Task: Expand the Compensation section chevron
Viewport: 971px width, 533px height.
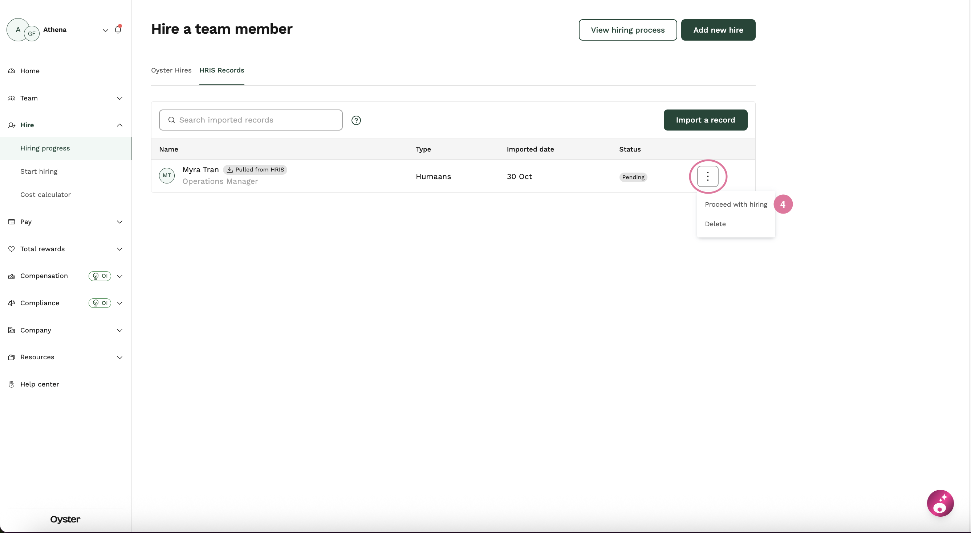Action: pyautogui.click(x=119, y=276)
